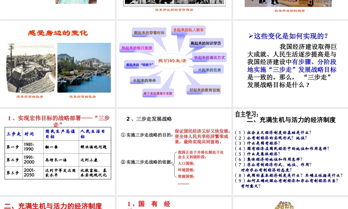Select the 三步走 table slide
The image size is (348, 209).
pos(57,152)
